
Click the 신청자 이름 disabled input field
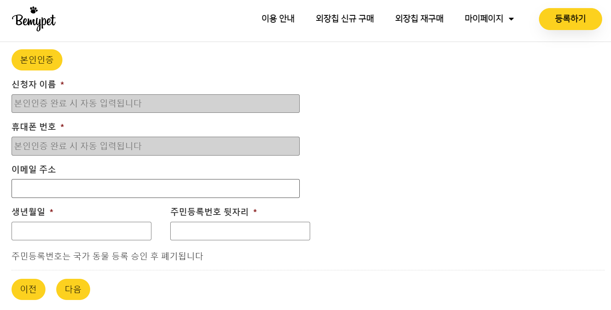click(156, 103)
